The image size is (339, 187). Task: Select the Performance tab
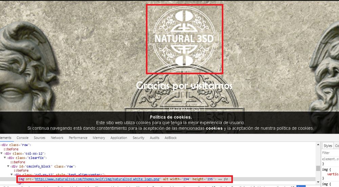pyautogui.click(x=78, y=138)
